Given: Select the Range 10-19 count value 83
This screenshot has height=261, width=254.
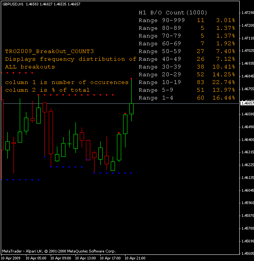Looking at the screenshot, I should click(x=200, y=82).
